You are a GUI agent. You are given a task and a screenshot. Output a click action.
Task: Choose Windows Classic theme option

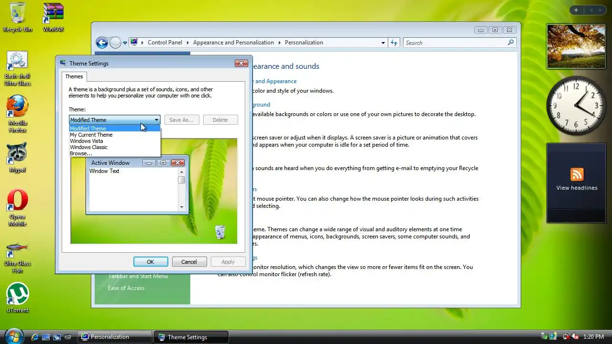point(115,147)
